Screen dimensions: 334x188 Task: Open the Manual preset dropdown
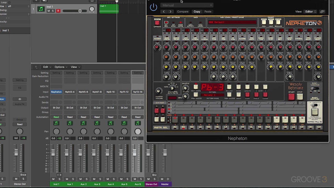click(x=187, y=5)
